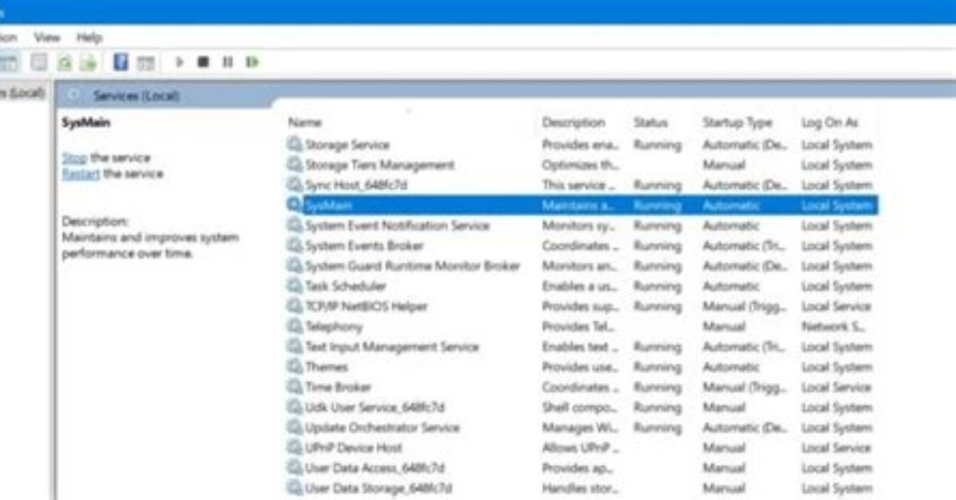The height and width of the screenshot is (500, 956).
Task: Click the gear icon beside Storage Service
Action: [295, 145]
